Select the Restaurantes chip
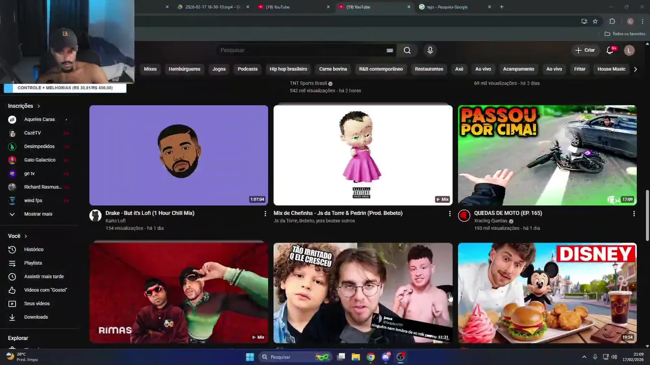Viewport: 650px width, 365px height. tap(429, 69)
